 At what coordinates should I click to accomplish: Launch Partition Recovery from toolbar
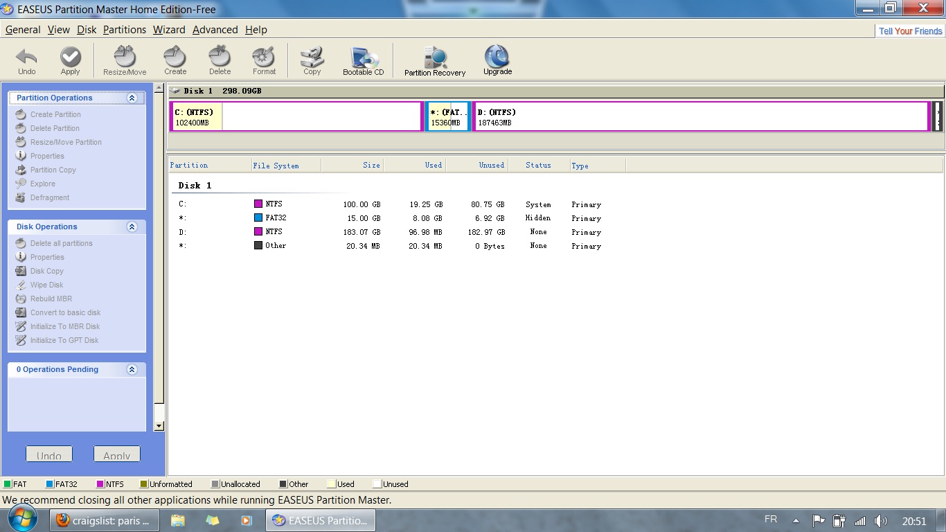(435, 61)
